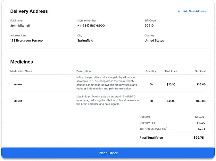Click the country value United States

pos(154,41)
